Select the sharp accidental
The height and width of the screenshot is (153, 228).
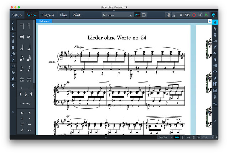point(31,94)
